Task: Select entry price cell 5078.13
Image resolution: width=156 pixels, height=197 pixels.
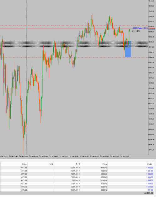Action: 24,187
